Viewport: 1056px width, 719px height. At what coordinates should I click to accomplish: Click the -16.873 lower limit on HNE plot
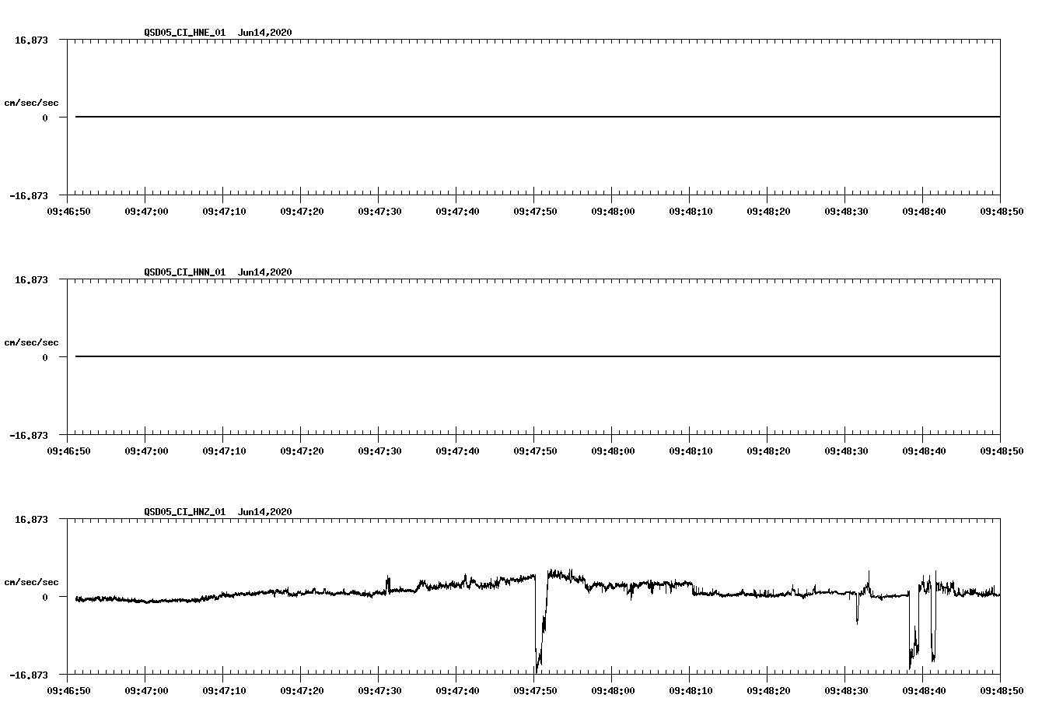(29, 196)
